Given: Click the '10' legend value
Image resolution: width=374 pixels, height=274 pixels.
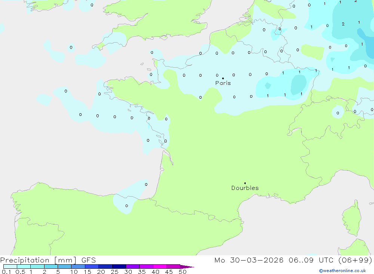Looking at the screenshot, I should [74, 272].
